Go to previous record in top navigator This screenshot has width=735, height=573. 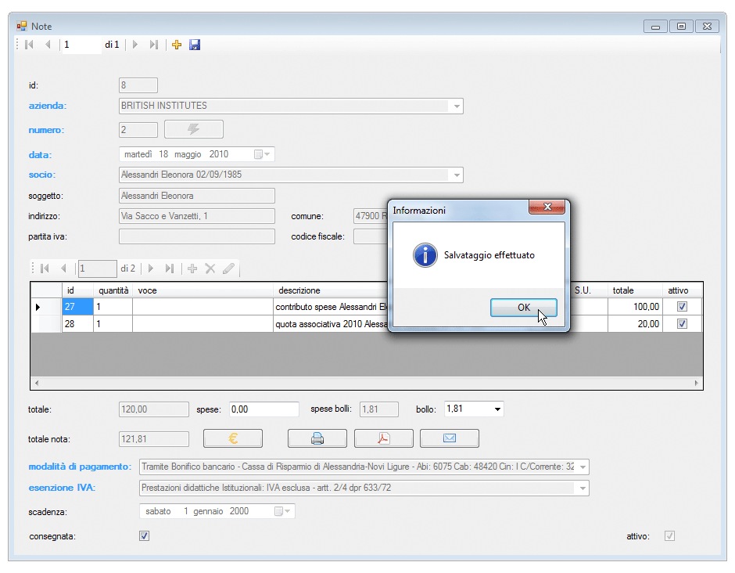point(48,45)
